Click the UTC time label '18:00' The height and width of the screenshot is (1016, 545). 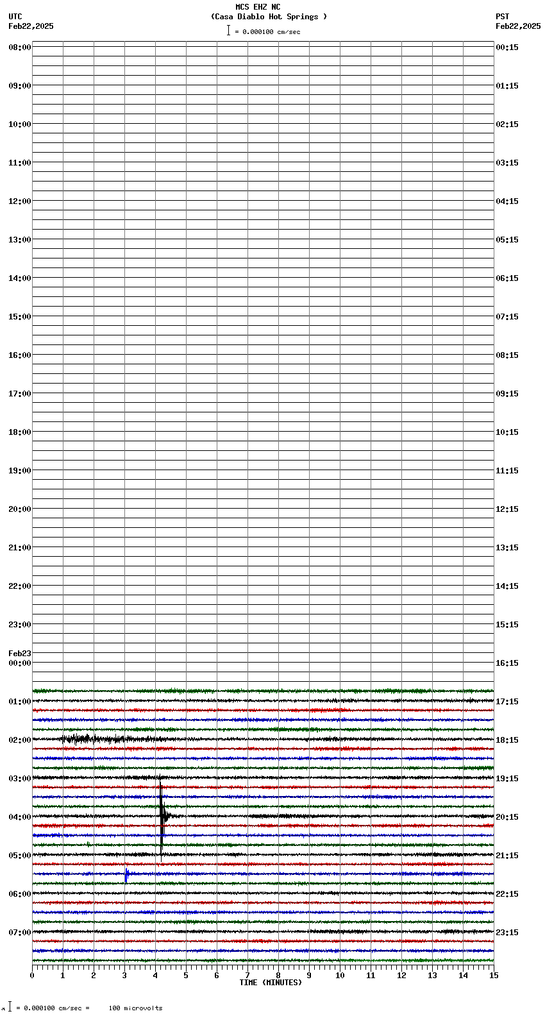(20, 432)
